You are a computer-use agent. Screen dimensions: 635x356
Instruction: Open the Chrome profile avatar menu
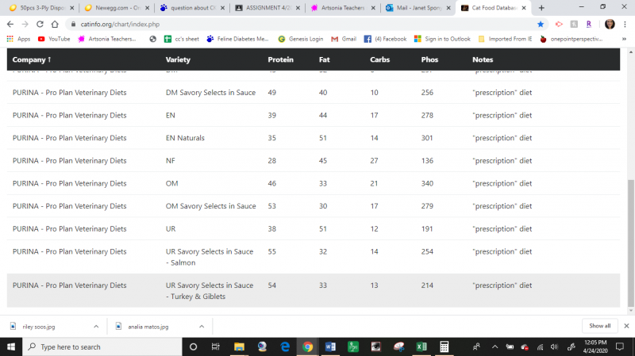pos(609,24)
